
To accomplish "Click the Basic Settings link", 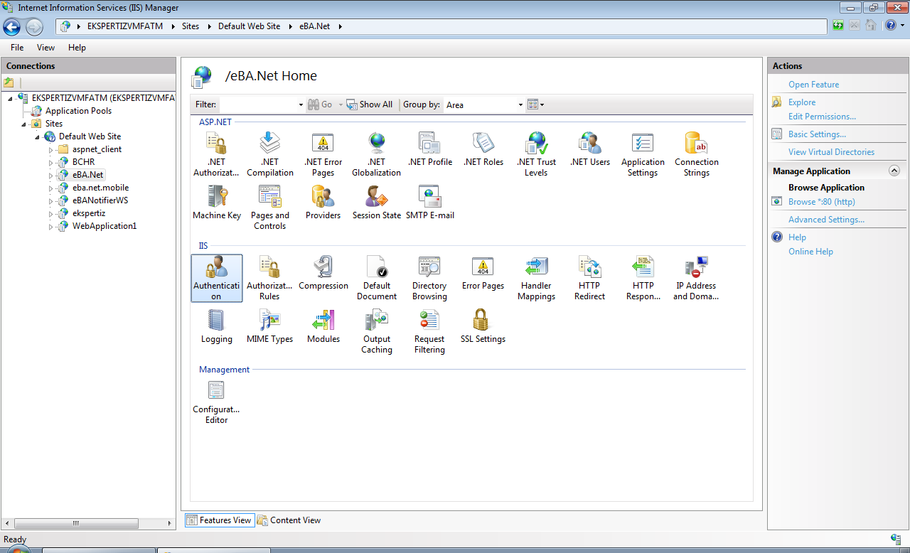I will (x=817, y=134).
